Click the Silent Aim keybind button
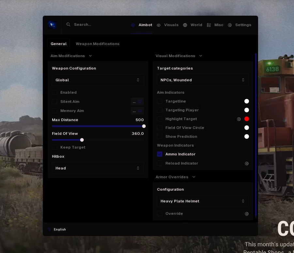Image resolution: width=294 pixels, height=253 pixels. tap(137, 102)
